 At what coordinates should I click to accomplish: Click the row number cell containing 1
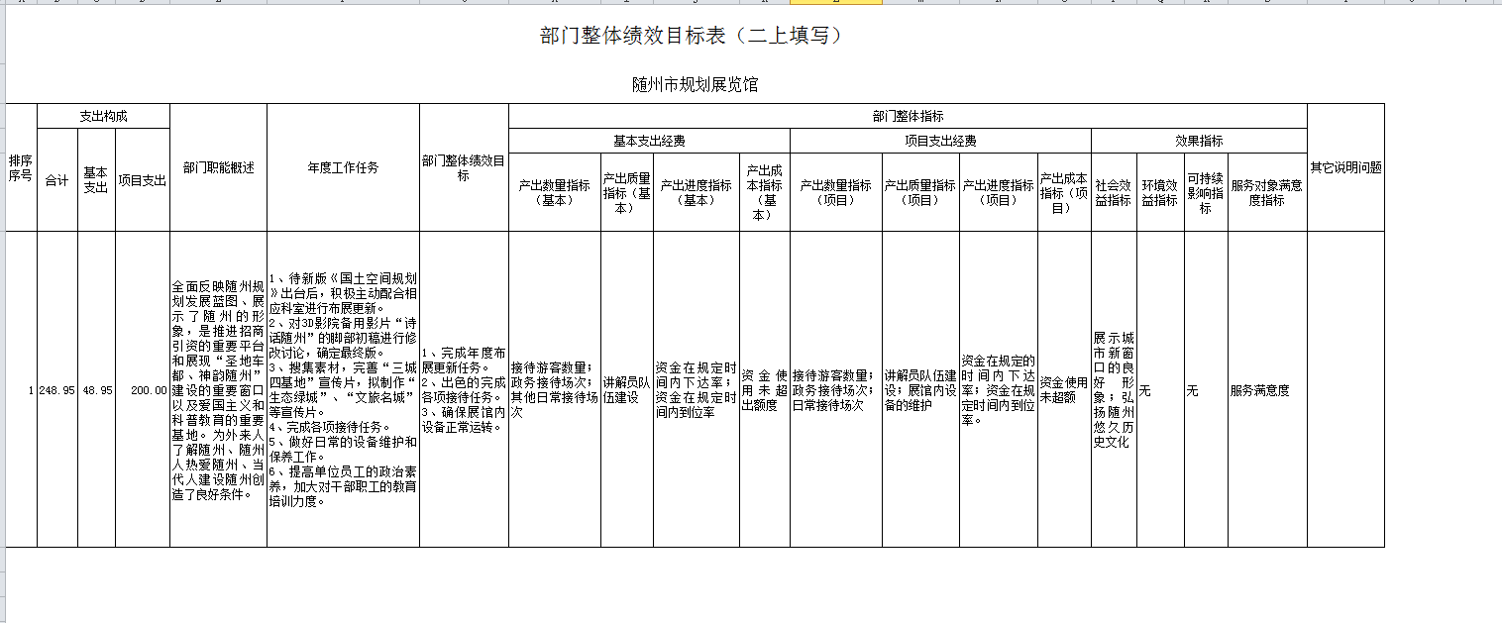21,389
